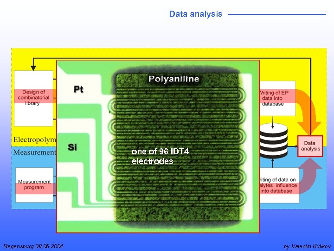
Task: Click the 'Data analysis' slide title
Action: pyautogui.click(x=196, y=14)
